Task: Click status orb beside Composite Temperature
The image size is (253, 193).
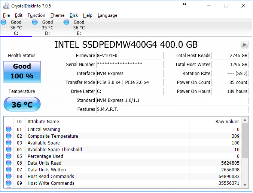Action: 9,136
